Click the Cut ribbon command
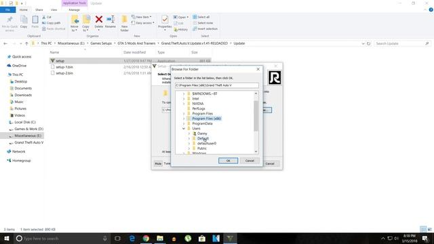This screenshot has width=434, height=244. click(x=47, y=17)
